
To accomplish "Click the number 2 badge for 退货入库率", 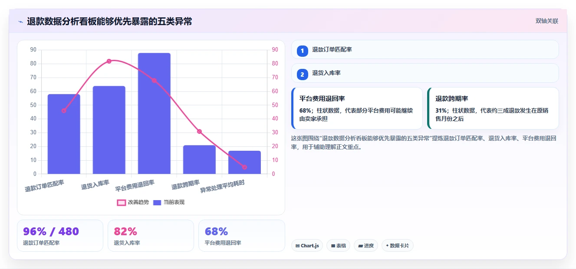I will point(303,75).
